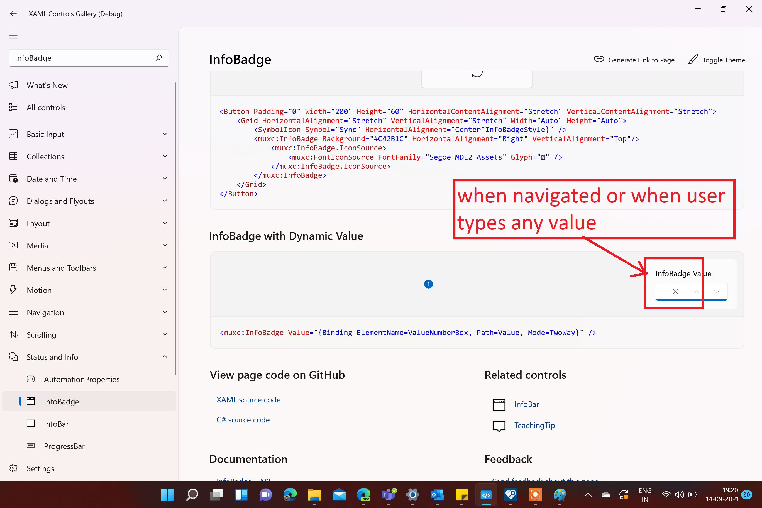The width and height of the screenshot is (762, 508).
Task: Select the All controls grid icon
Action: [13, 107]
